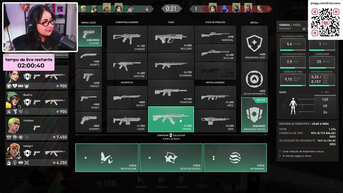Buy the Judge shotgun
The width and height of the screenshot is (343, 193).
[x=127, y=121]
